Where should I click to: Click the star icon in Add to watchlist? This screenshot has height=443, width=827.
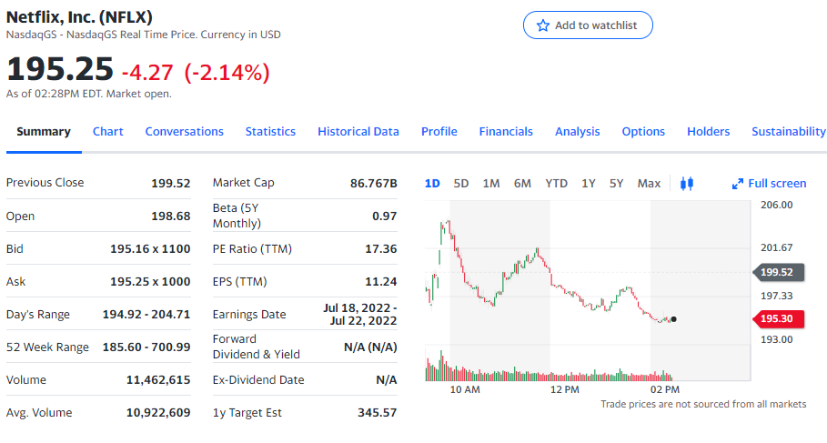(543, 25)
